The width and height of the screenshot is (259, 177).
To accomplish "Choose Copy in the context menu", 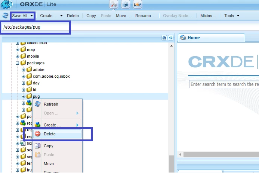I will tap(57, 146).
